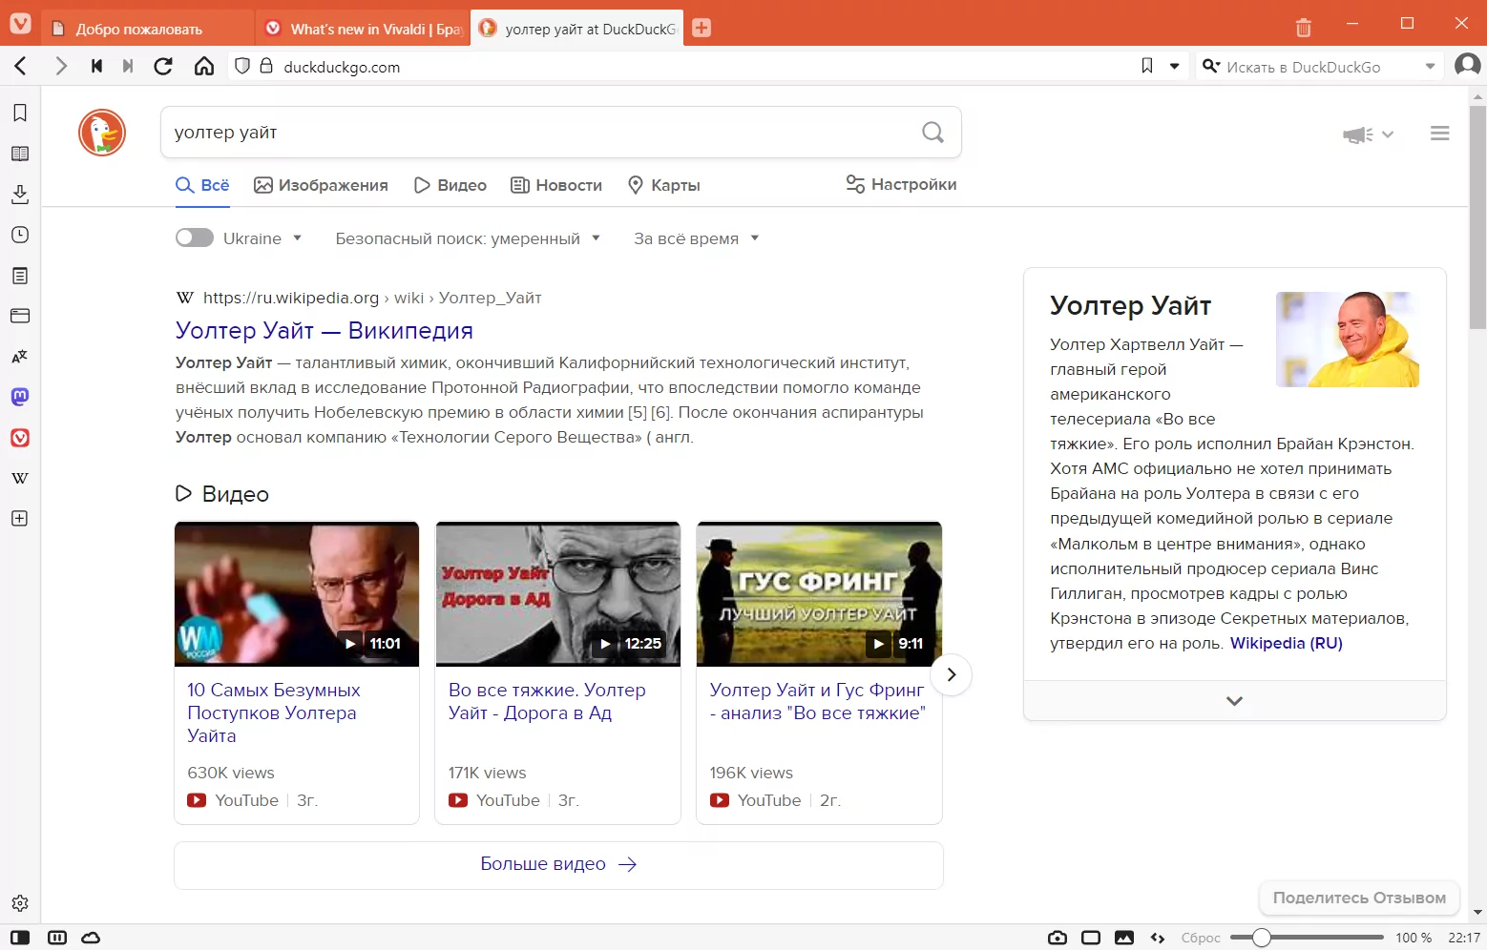1487x950 pixels.
Task: Open the time range dropdown
Action: point(697,238)
